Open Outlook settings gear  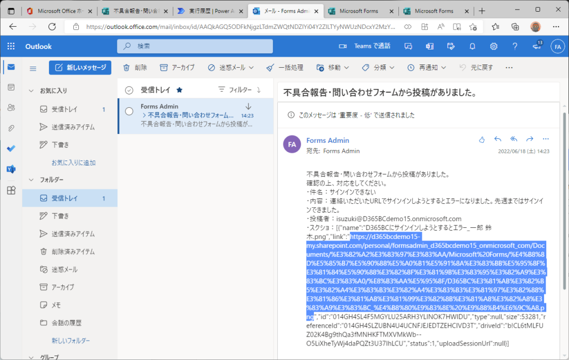(x=493, y=47)
